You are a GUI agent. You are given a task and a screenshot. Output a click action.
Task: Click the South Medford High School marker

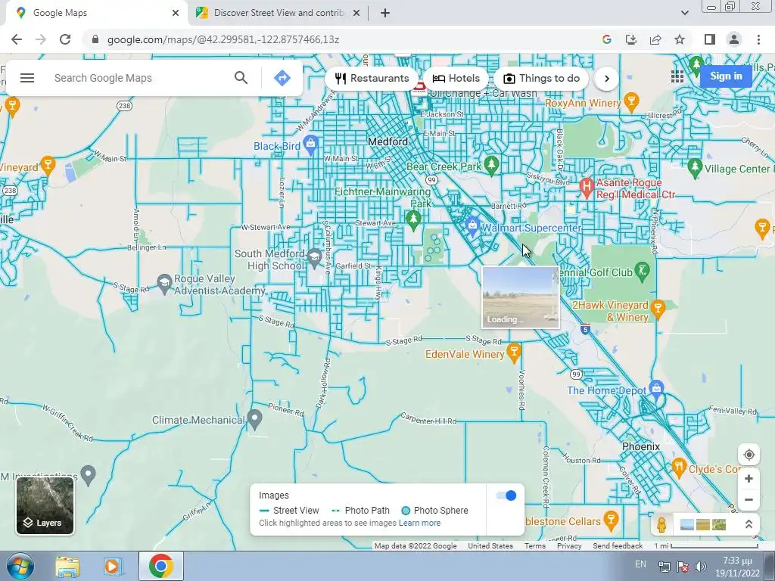tap(314, 257)
